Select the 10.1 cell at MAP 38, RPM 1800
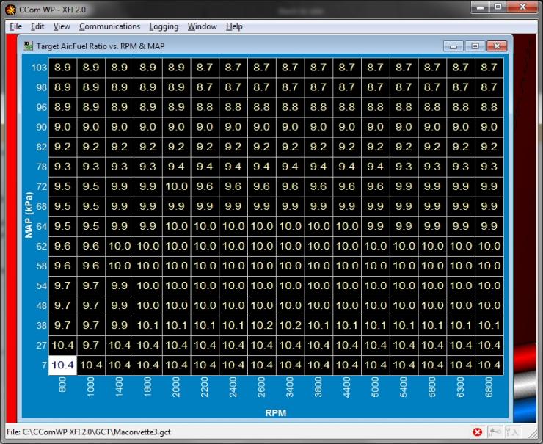Screen dimensions: 543x444 (148, 326)
